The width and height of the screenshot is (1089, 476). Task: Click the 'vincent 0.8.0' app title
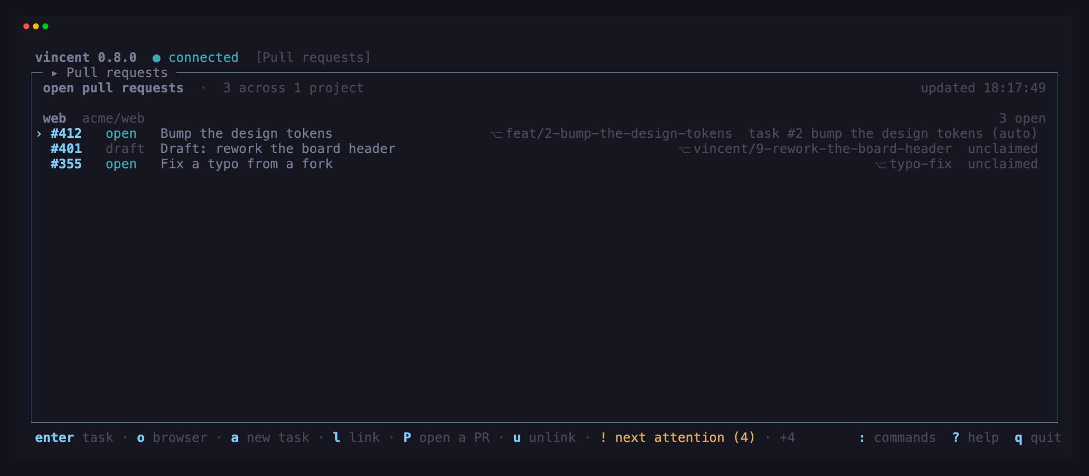coord(86,58)
